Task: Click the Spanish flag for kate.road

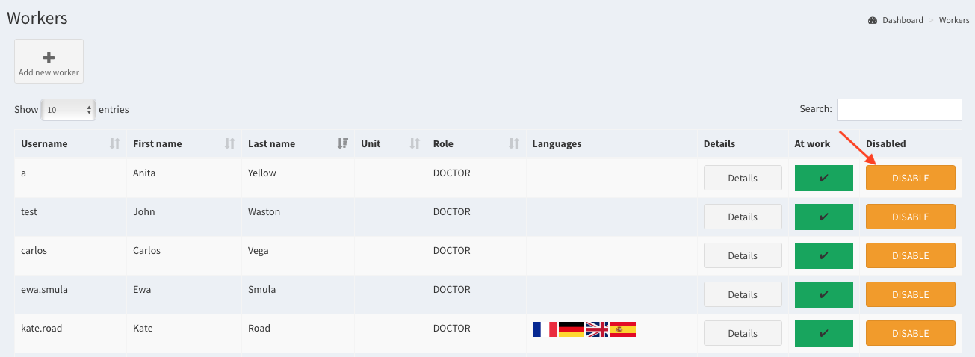Action: [x=623, y=329]
